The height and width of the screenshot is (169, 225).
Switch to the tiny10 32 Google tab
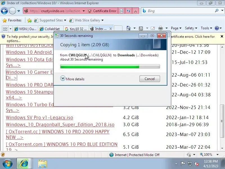coord(76,29)
